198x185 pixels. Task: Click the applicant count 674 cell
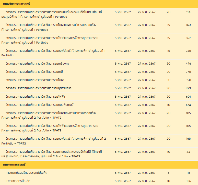point(188,105)
